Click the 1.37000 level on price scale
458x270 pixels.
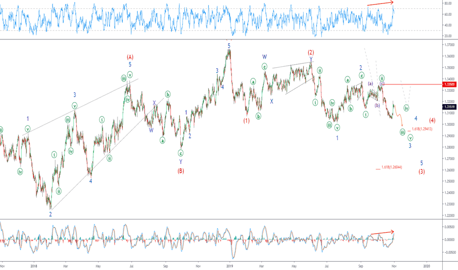pyautogui.click(x=449, y=45)
